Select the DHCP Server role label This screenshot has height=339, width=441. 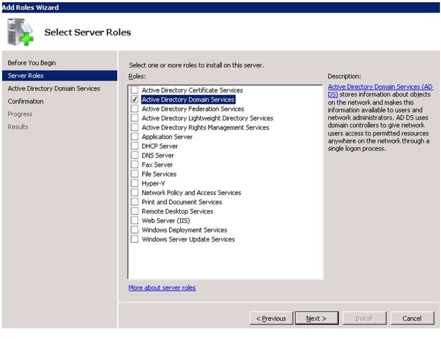159,146
